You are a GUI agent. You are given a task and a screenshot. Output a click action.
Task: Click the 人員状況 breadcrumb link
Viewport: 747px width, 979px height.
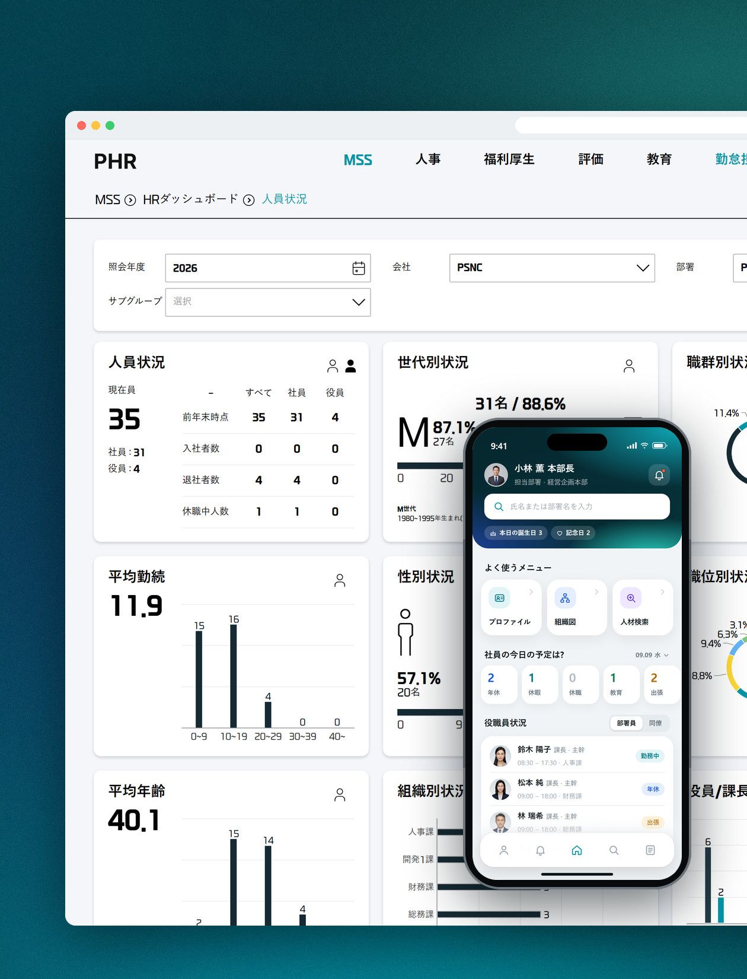(285, 199)
